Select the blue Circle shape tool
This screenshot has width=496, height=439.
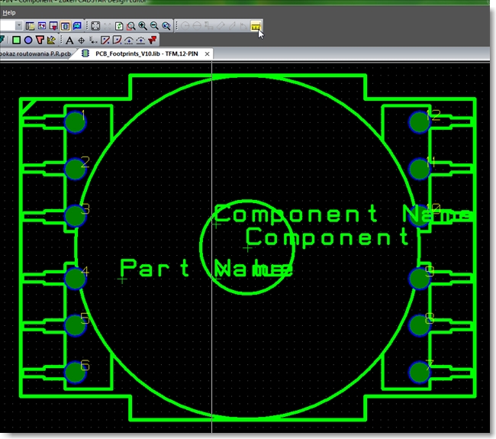(28, 40)
